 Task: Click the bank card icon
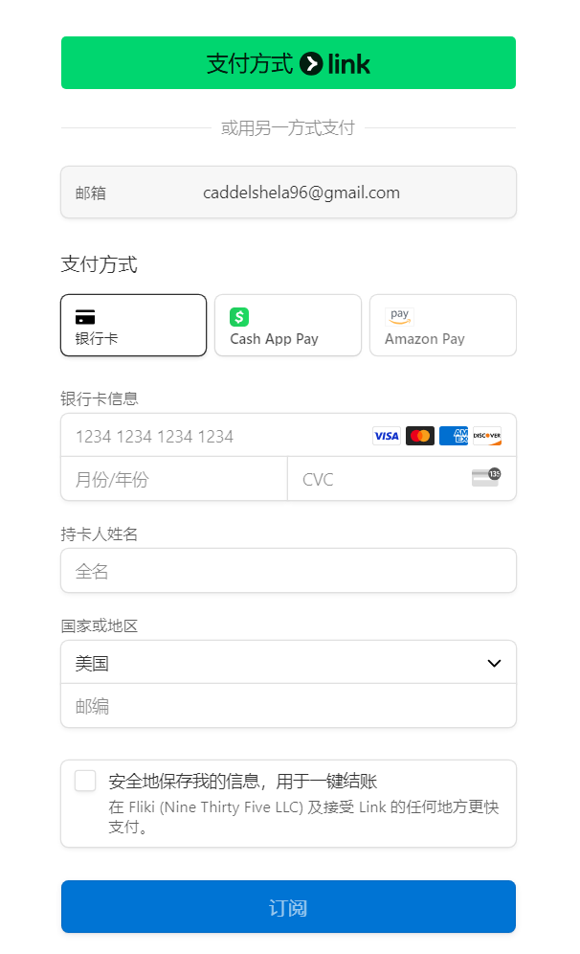tap(85, 317)
